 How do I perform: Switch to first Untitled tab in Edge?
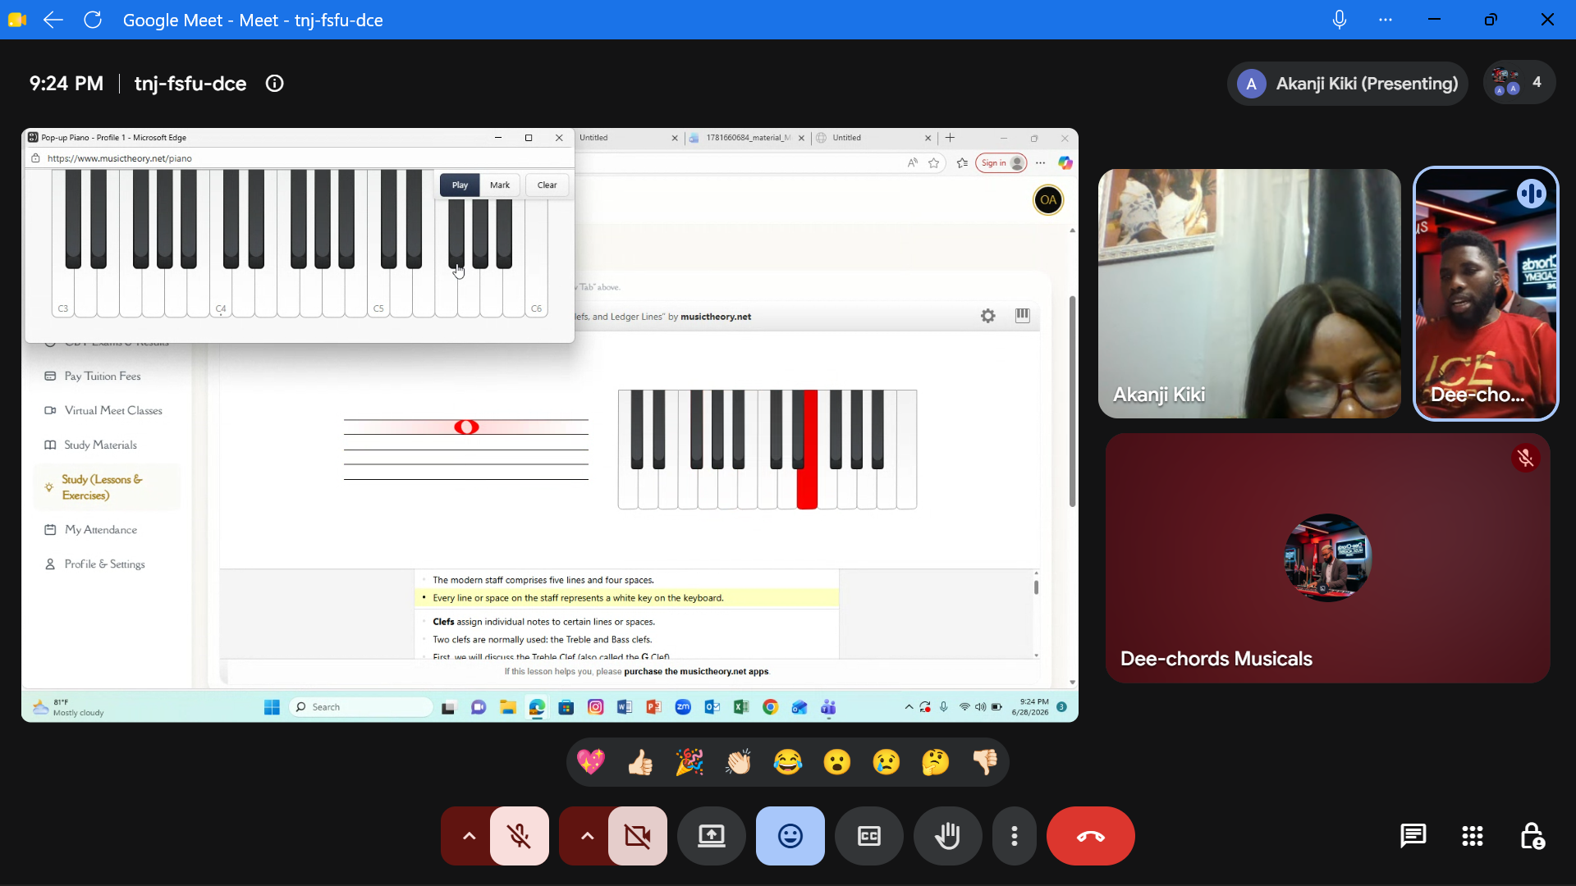pos(628,138)
